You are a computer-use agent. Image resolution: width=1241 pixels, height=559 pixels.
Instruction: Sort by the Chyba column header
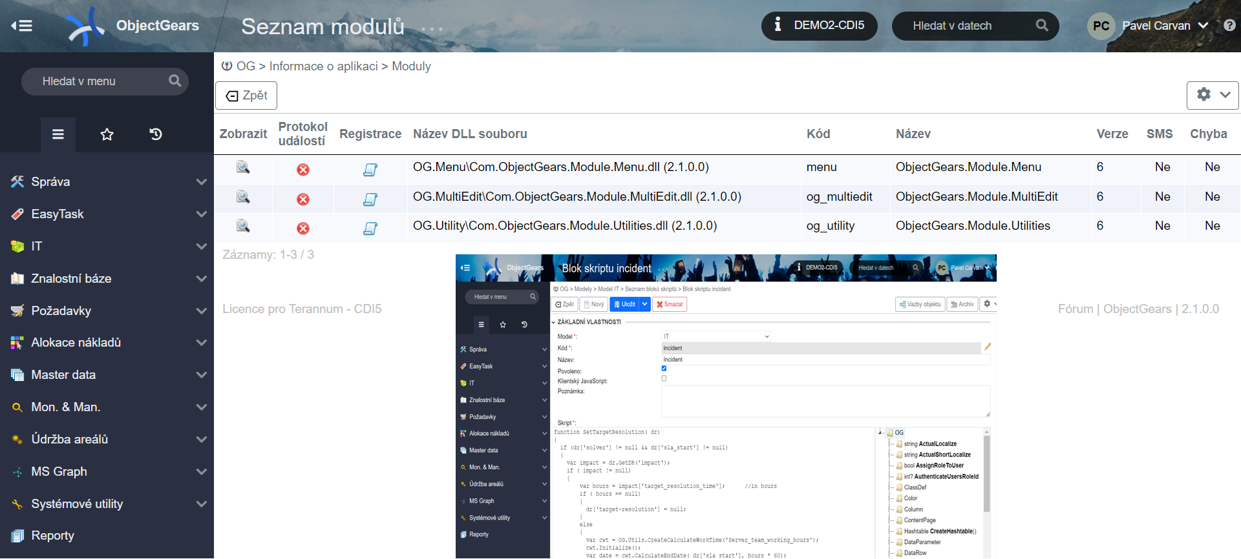[1209, 134]
